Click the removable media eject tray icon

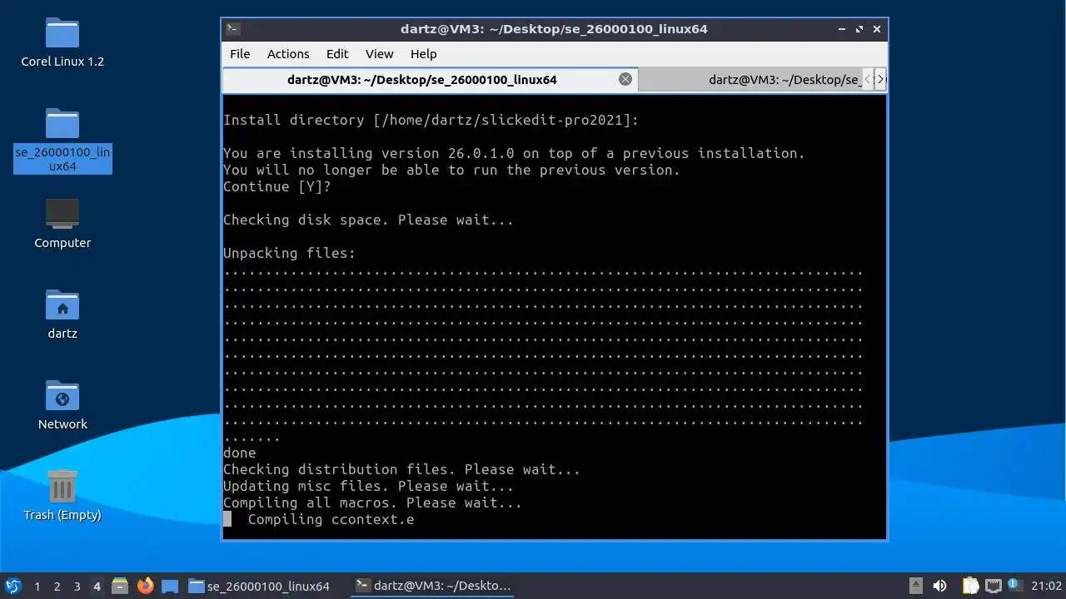915,586
